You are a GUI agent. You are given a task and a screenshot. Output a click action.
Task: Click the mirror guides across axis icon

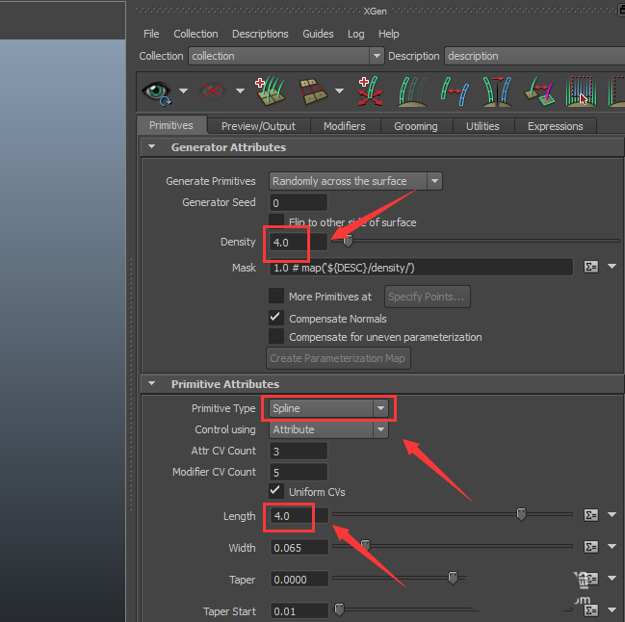[x=497, y=91]
